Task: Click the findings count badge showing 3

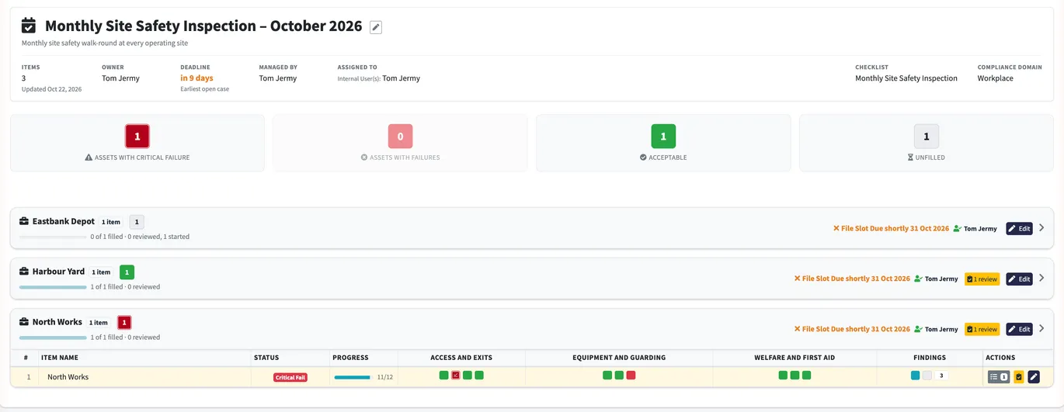Action: [941, 376]
